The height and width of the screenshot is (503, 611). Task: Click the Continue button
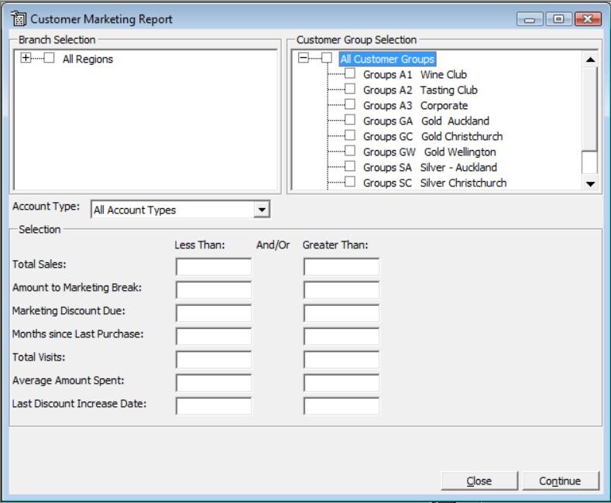(561, 481)
